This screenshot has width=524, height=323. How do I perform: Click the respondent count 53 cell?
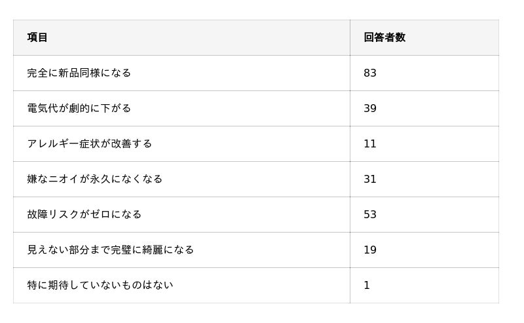(370, 214)
